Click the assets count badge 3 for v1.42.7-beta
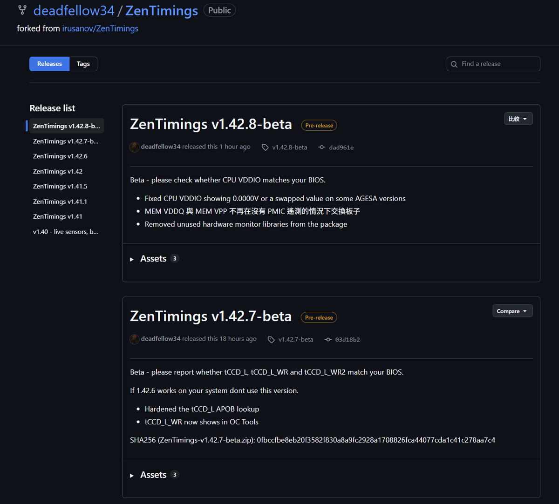 click(175, 474)
